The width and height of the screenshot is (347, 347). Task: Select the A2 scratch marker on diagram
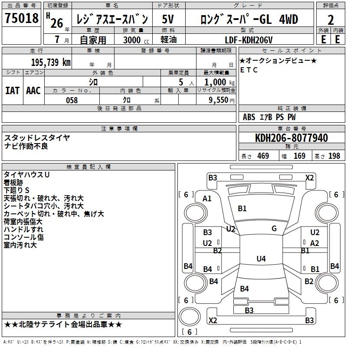314,243
